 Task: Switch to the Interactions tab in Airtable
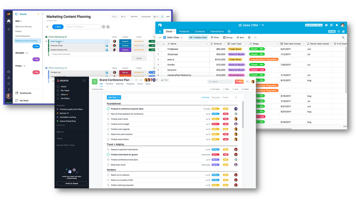tap(217, 31)
